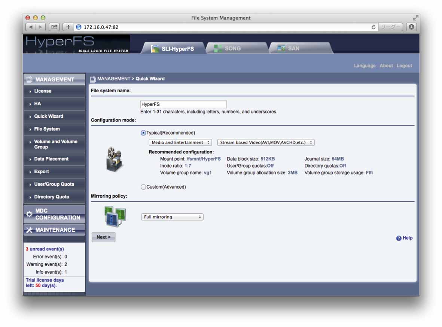The width and height of the screenshot is (442, 327).
Task: Open File System in the sidebar
Action: tap(54, 129)
